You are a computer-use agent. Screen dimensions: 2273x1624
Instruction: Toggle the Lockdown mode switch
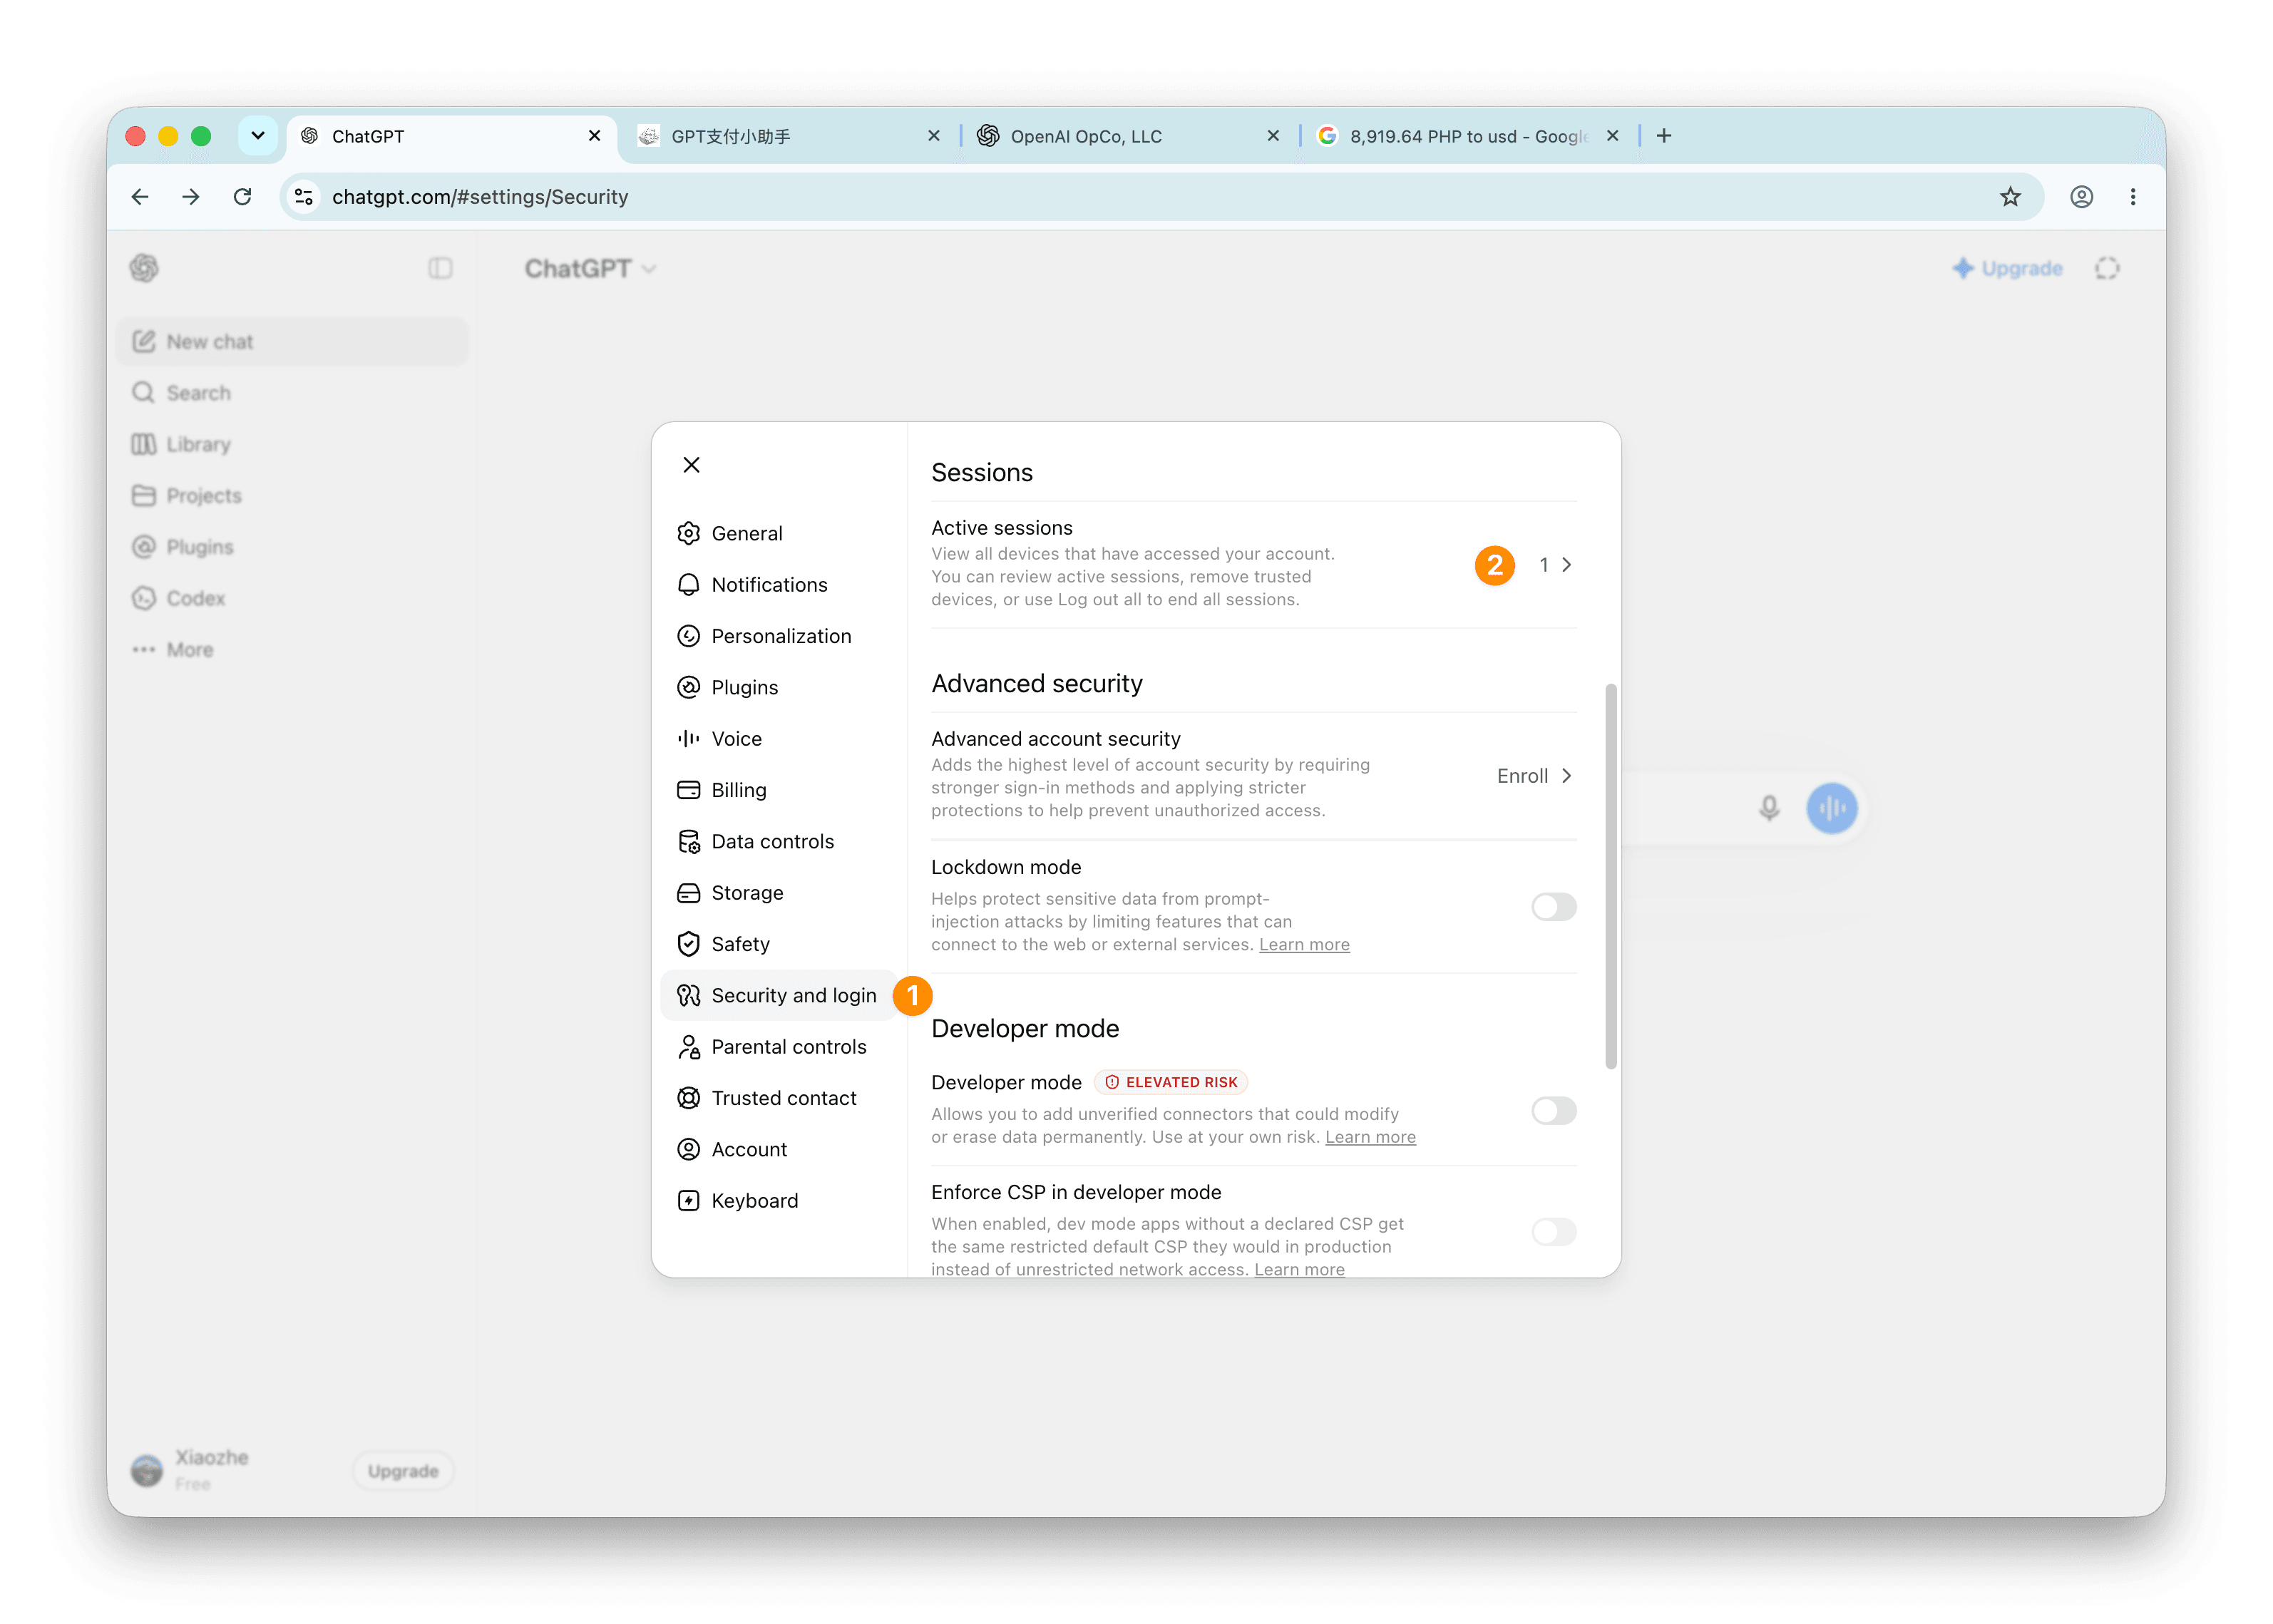point(1553,907)
